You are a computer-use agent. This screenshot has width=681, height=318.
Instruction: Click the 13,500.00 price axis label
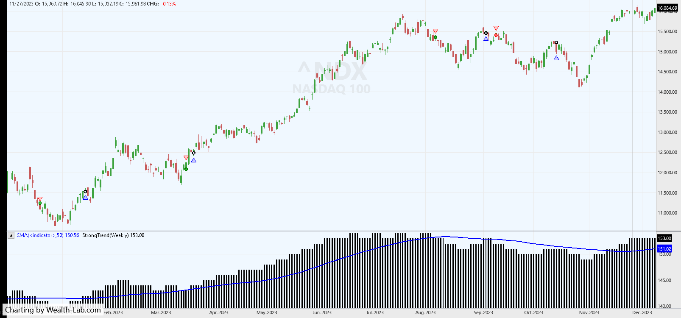[667, 112]
